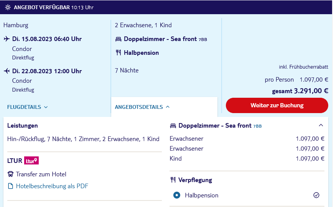Click the bed icon next to Doppelzimmer in summary
This screenshot has height=207, width=334.
tap(118, 39)
